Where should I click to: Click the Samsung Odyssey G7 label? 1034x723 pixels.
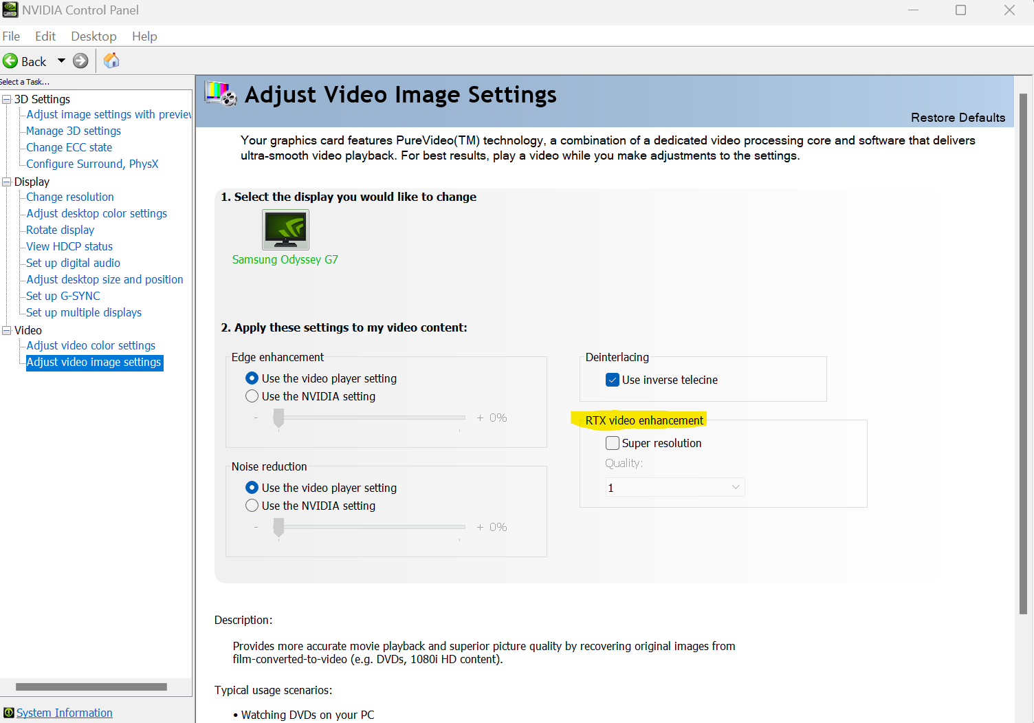click(285, 259)
